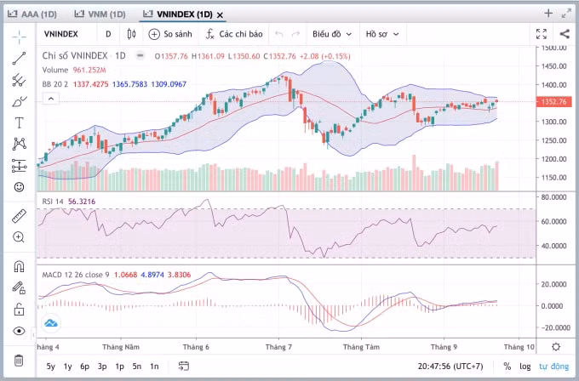Add a new chart tab
Viewport: 579px width, 381px height.
click(548, 14)
